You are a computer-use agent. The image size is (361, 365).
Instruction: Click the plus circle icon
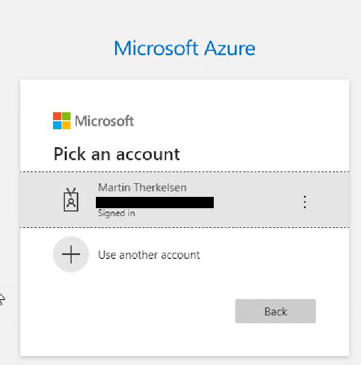tap(71, 254)
